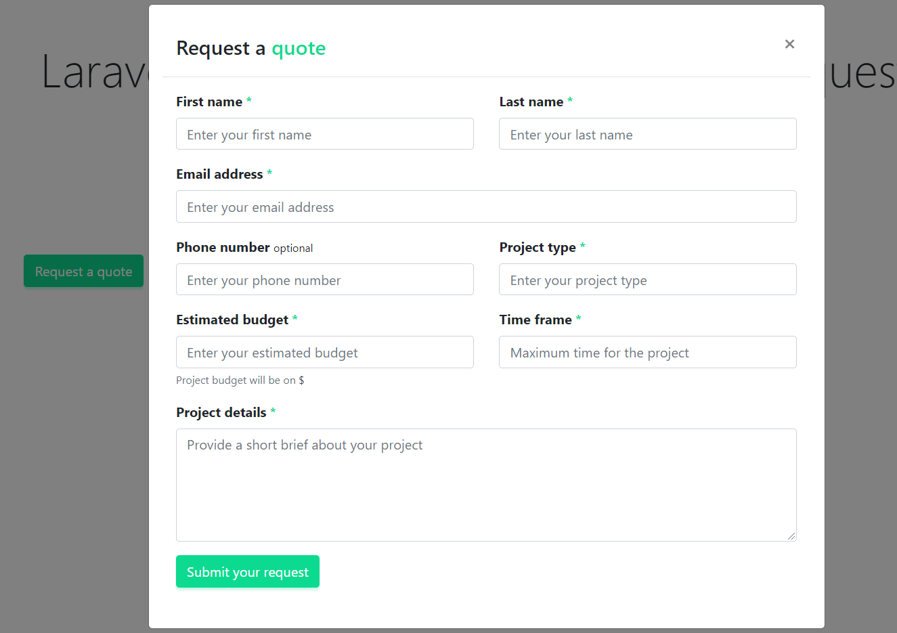The width and height of the screenshot is (897, 633).
Task: Click the first name input field
Action: pos(325,134)
